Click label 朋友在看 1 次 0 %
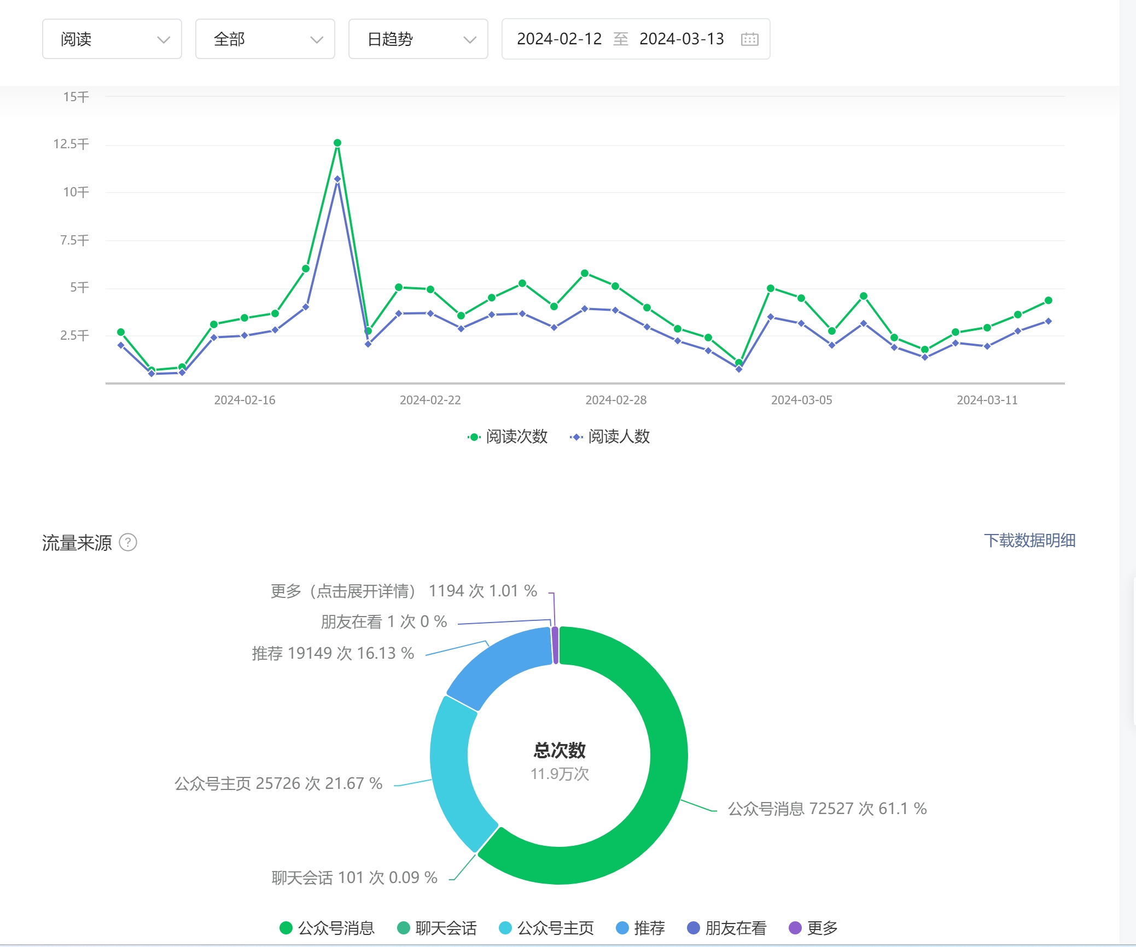 384,621
